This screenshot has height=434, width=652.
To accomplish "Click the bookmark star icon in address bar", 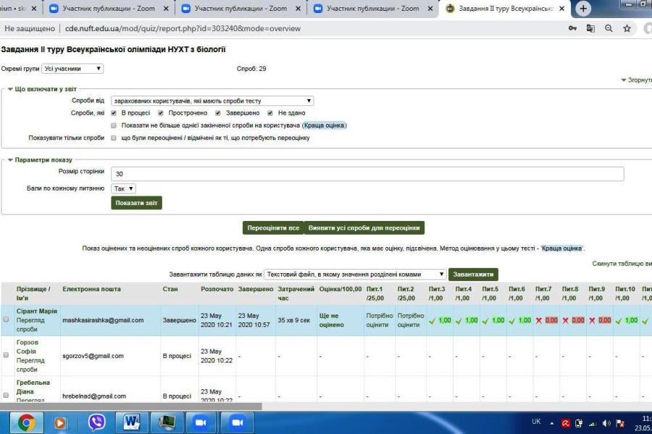I will 627,28.
